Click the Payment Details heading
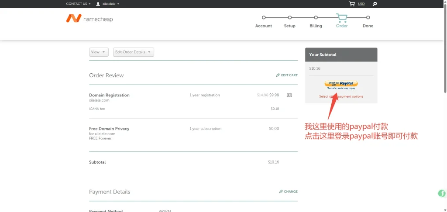 (x=110, y=192)
